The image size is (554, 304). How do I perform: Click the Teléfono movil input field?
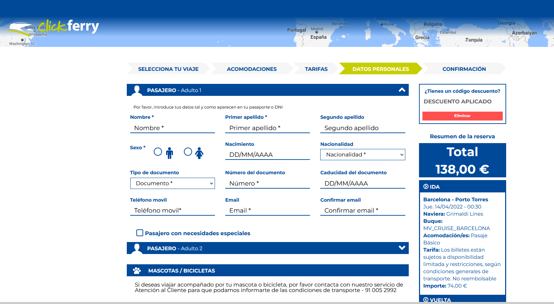tap(173, 211)
